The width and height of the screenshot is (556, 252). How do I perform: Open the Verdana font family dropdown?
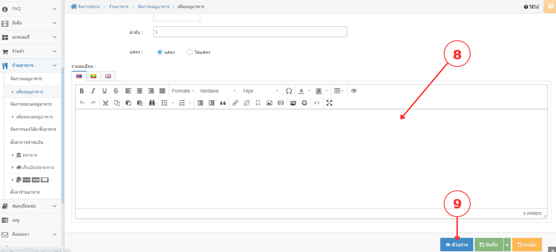[x=218, y=91]
